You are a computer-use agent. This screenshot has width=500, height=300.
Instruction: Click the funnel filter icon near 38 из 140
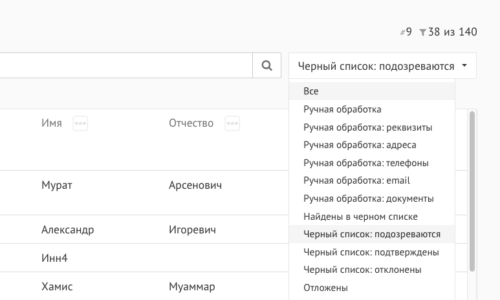pos(422,32)
